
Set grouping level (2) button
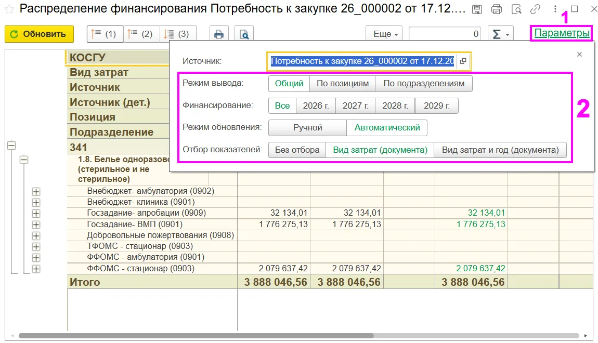pyautogui.click(x=141, y=34)
